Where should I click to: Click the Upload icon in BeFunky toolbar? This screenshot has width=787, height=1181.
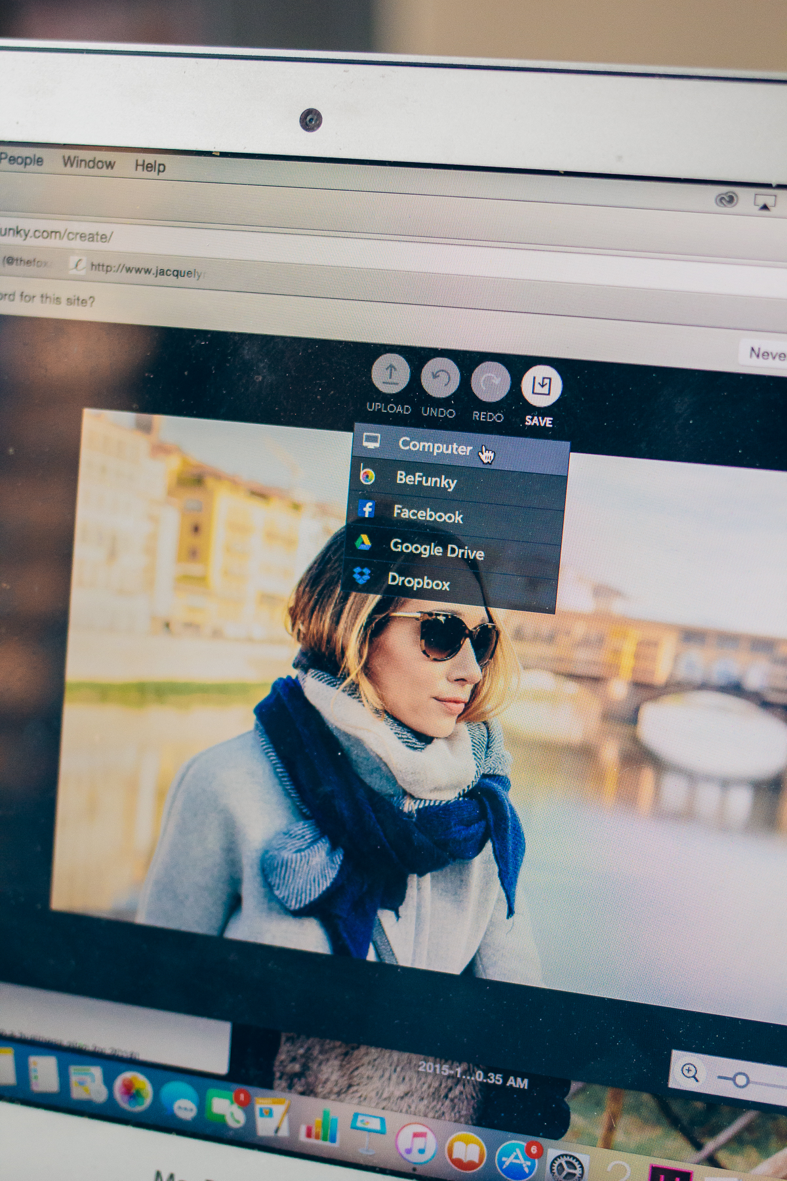[390, 374]
